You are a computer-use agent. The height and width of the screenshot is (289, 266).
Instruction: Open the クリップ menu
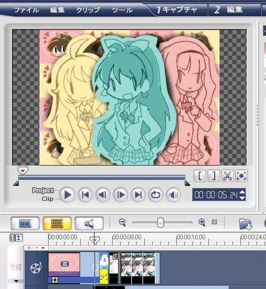[88, 10]
